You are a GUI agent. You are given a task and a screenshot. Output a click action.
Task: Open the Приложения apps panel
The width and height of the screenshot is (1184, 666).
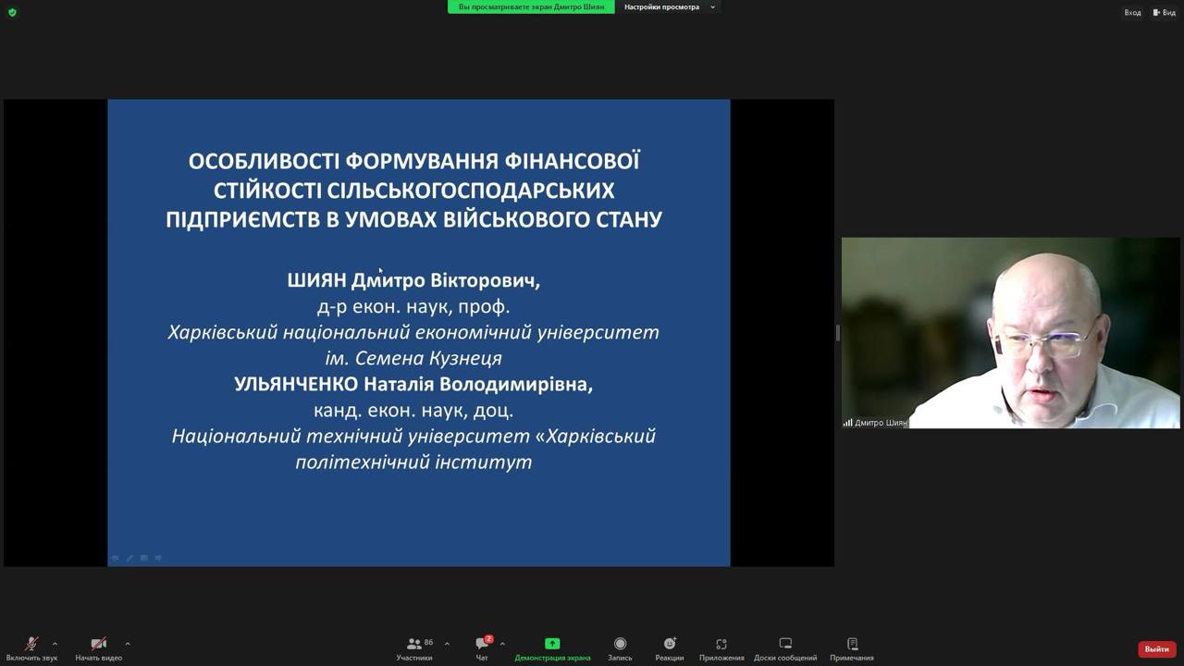[x=721, y=648]
